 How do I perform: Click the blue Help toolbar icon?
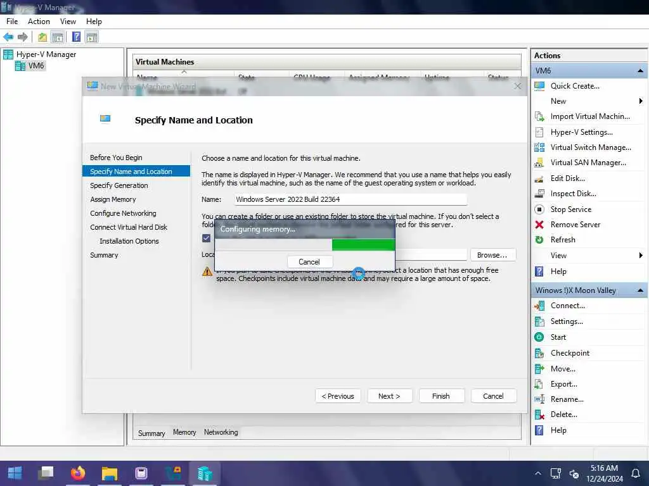[x=76, y=37]
